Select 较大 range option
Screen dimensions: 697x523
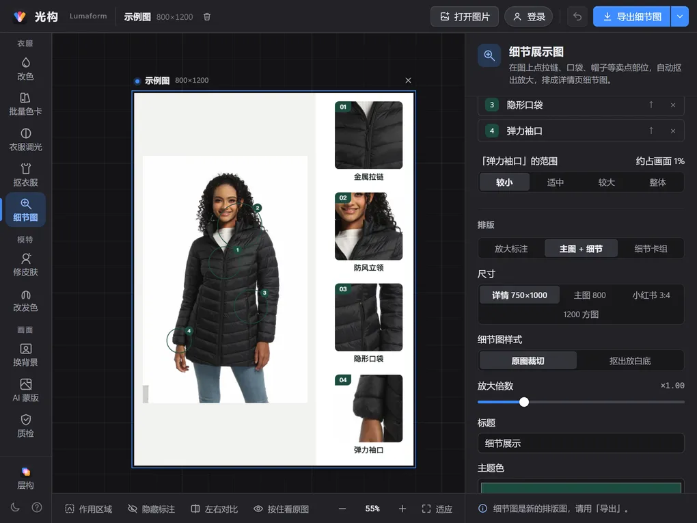pyautogui.click(x=606, y=183)
